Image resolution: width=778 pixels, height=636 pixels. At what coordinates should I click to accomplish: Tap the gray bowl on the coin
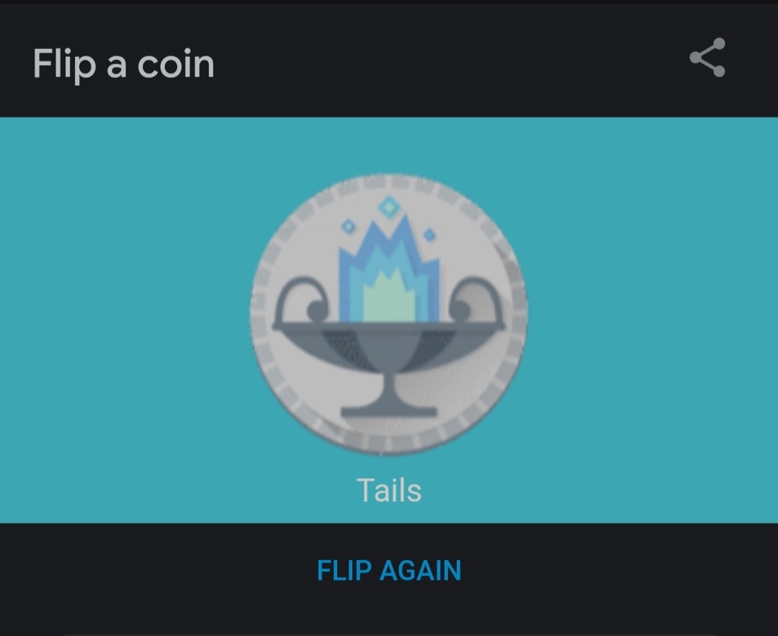click(x=389, y=348)
